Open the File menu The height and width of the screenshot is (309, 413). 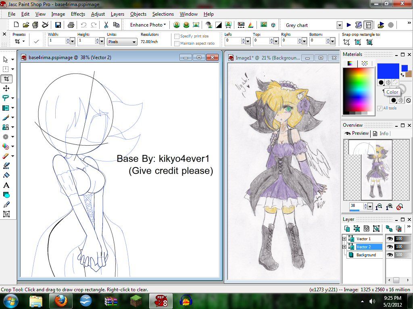point(12,14)
